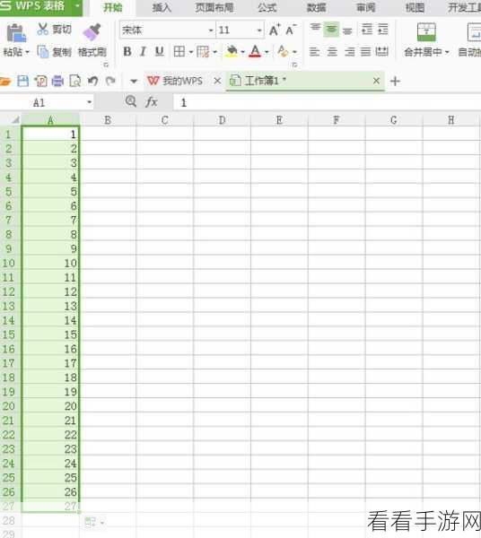Viewport: 481px width, 538px height.
Task: Expand the Name Box dropdown arrow
Action: 89,102
